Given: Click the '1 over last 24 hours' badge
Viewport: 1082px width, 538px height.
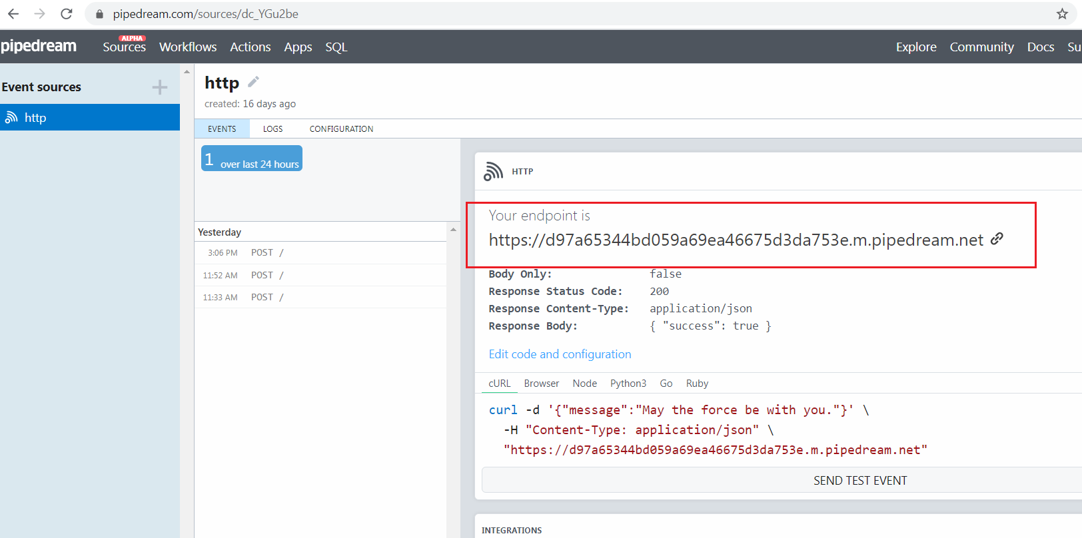Looking at the screenshot, I should point(252,158).
